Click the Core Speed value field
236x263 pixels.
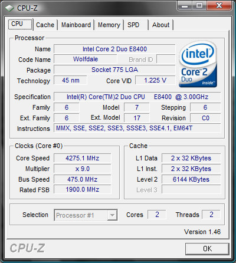[x=83, y=158]
